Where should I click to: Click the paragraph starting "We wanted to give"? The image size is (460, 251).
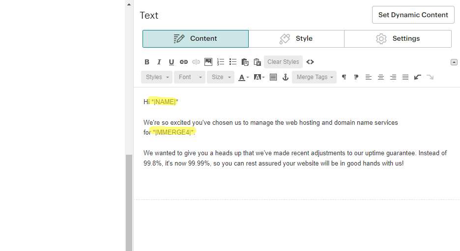[295, 158]
